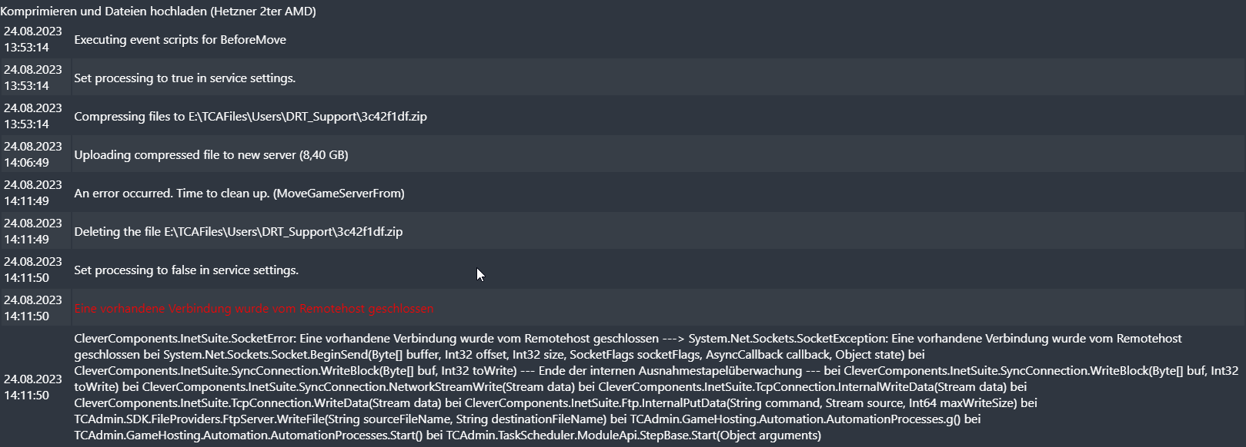
Task: Select 'An error occurred. Time to clean up' entry
Action: click(239, 194)
